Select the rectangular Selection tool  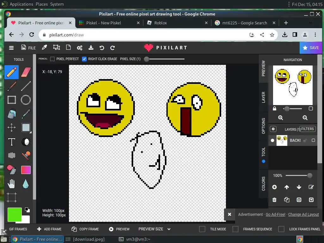26,128
